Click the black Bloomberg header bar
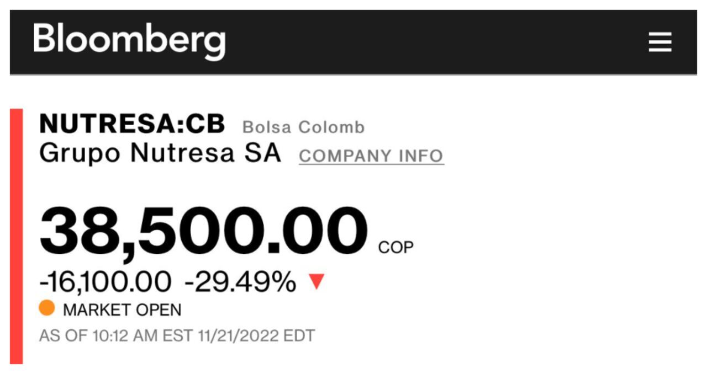This screenshot has height=374, width=707. pos(353,42)
